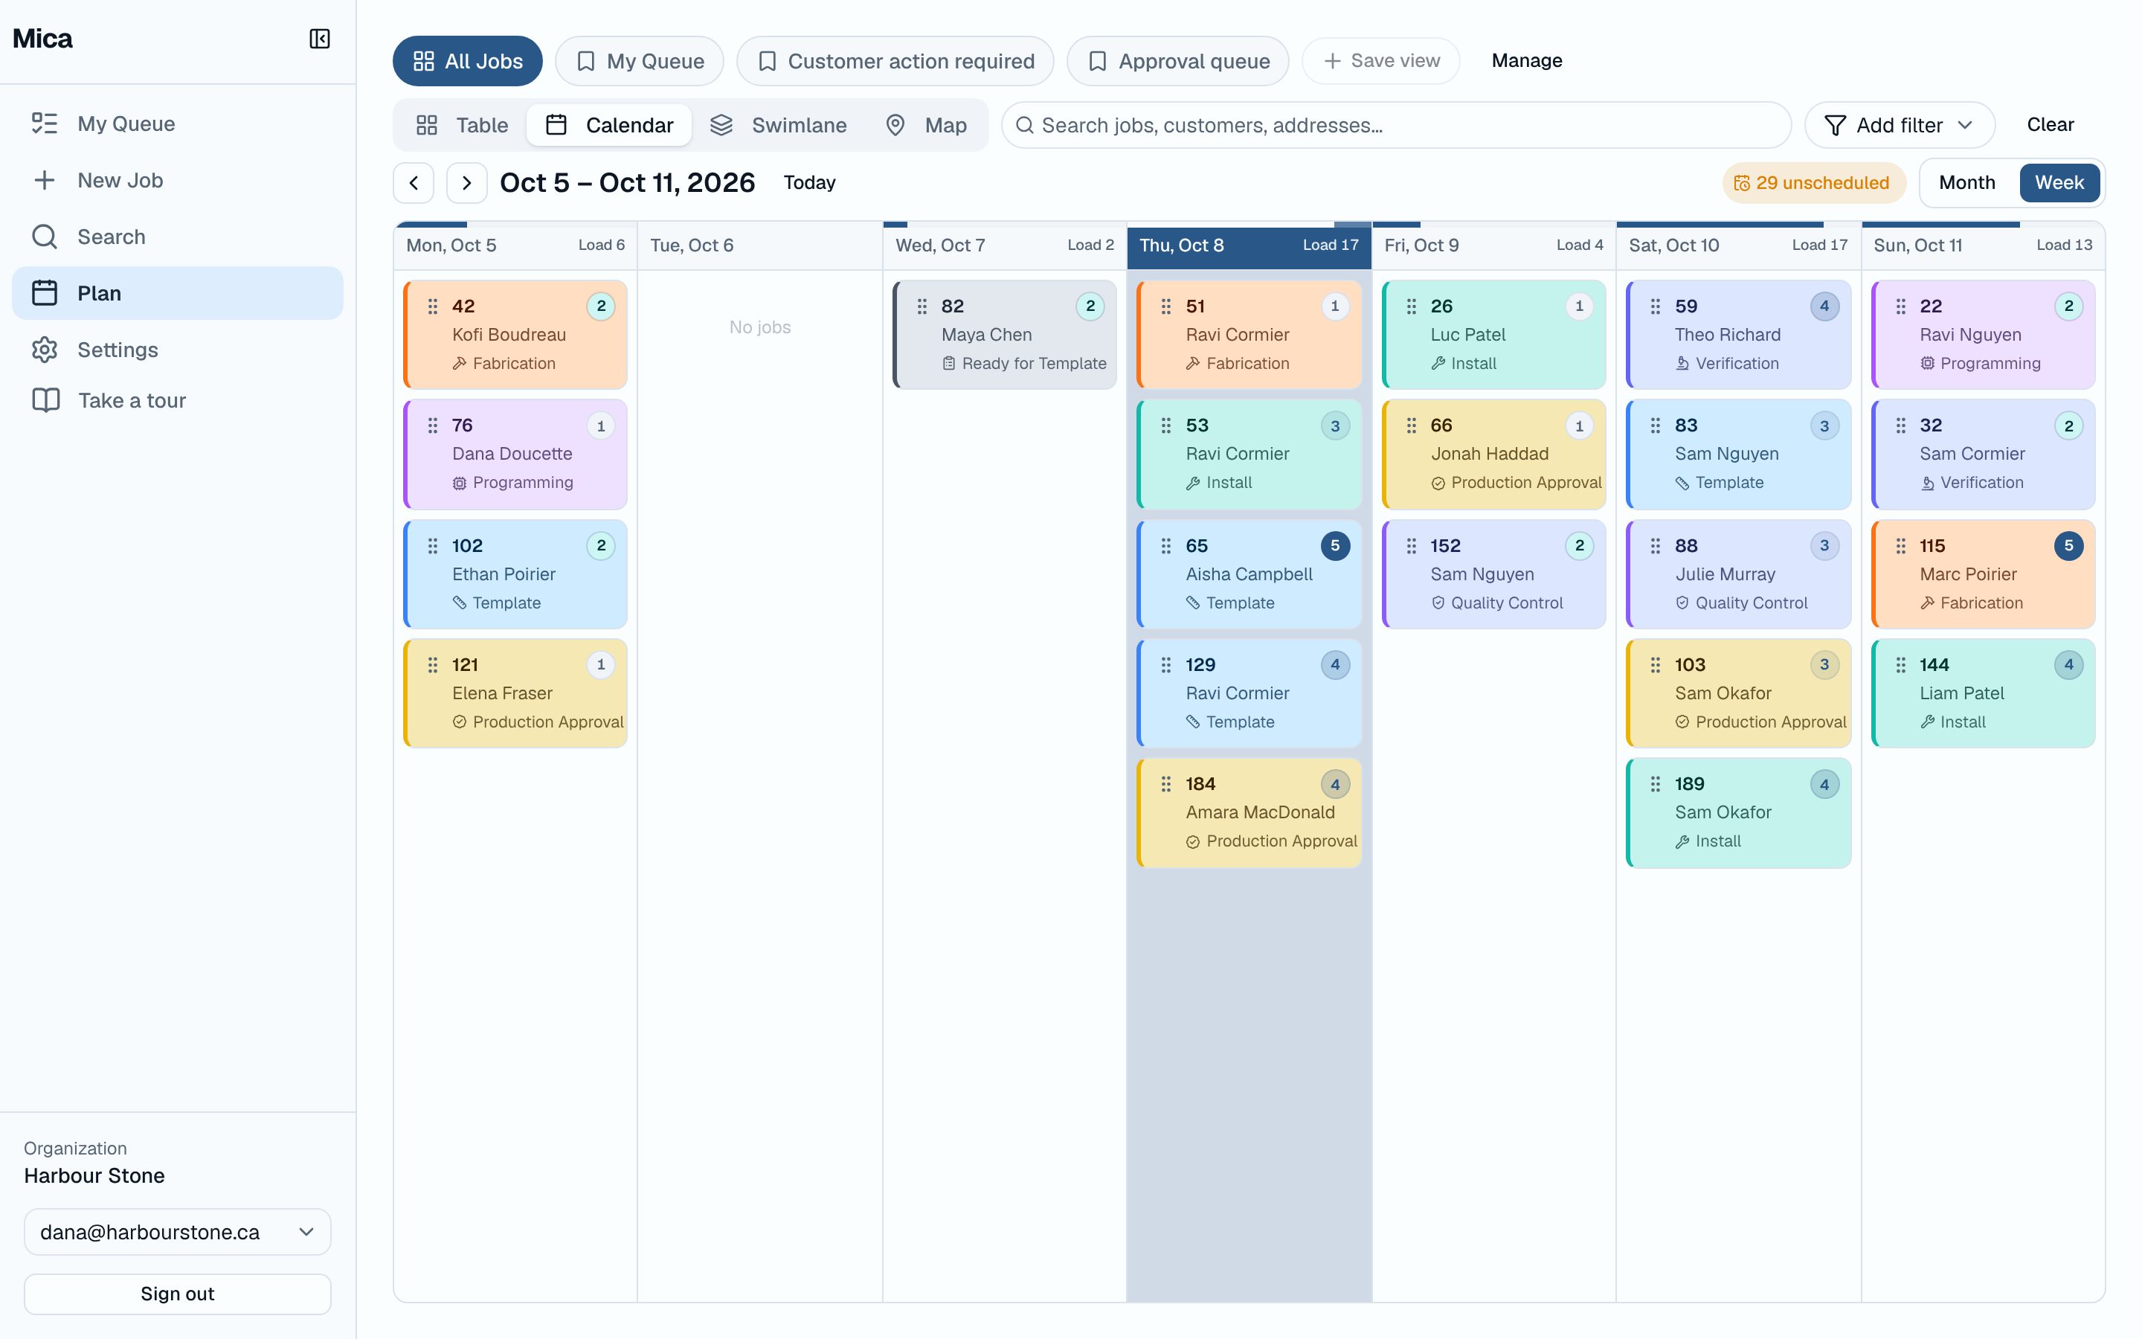This screenshot has height=1339, width=2142.
Task: Clear all filters
Action: click(2050, 125)
